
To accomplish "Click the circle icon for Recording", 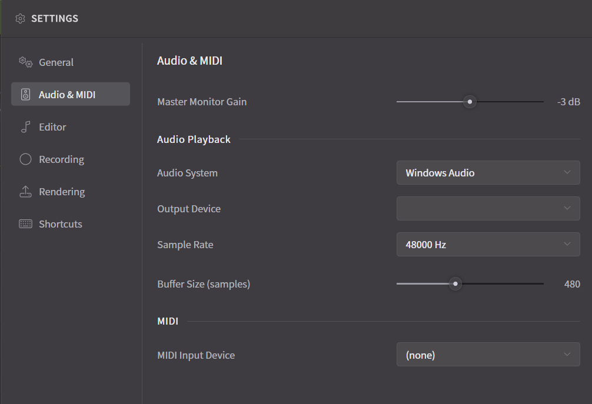I will (x=25, y=159).
